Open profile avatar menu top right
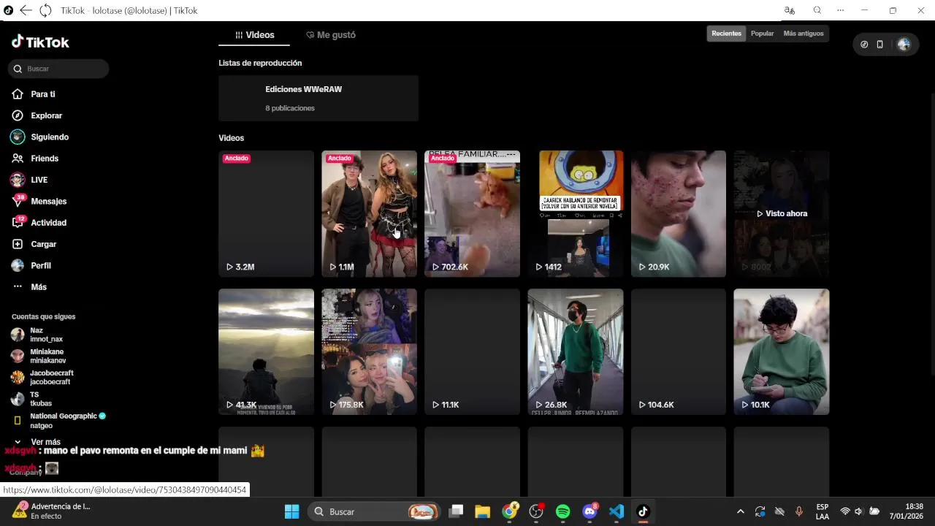935x526 pixels. (904, 45)
